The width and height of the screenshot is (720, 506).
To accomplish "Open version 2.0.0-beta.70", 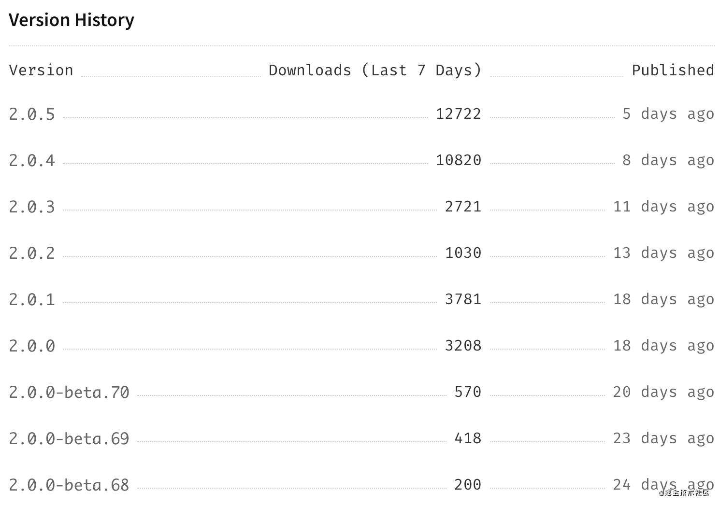I will tap(69, 393).
